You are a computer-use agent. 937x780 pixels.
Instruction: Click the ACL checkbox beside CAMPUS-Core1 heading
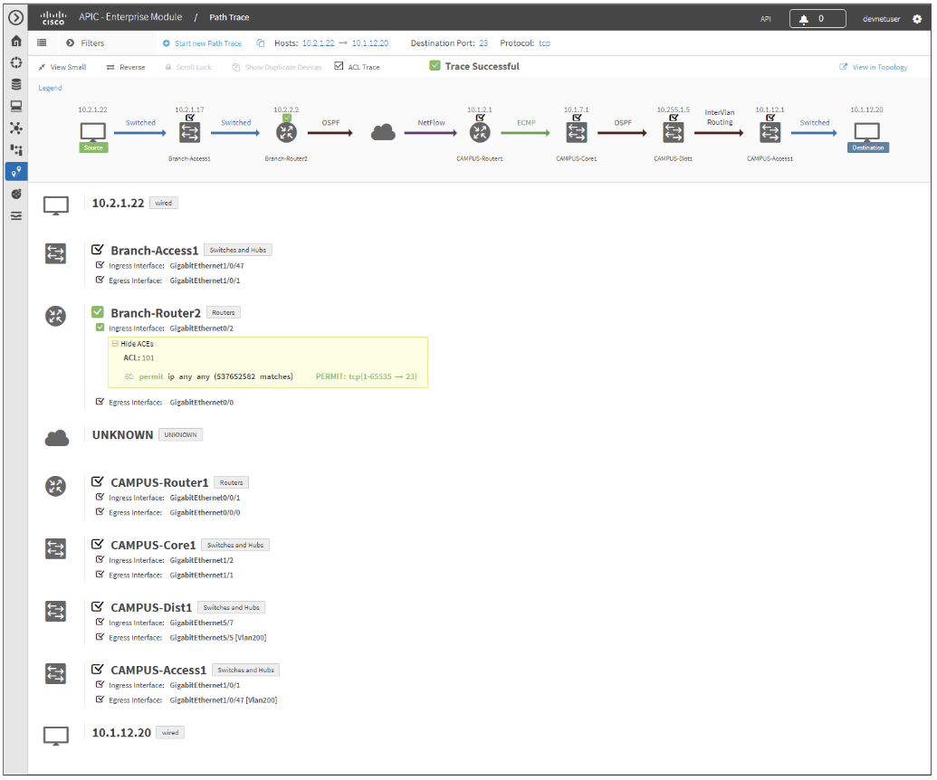[98, 544]
